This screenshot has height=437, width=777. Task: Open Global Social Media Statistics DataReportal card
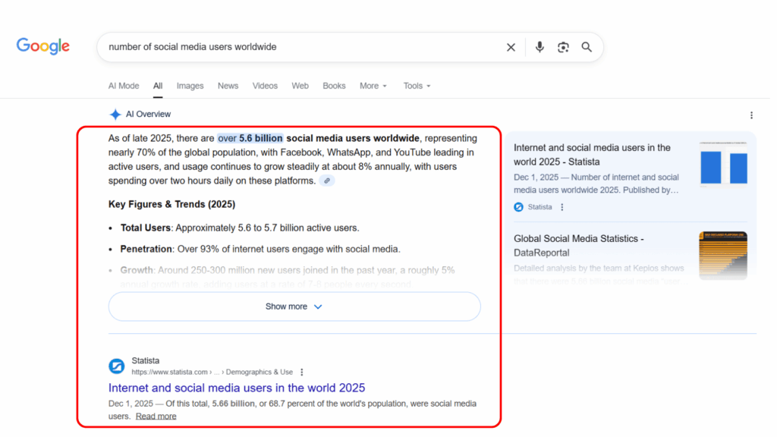click(x=579, y=246)
